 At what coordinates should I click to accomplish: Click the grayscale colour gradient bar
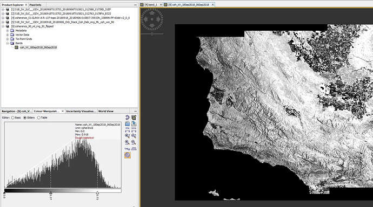pyautogui.click(x=63, y=190)
